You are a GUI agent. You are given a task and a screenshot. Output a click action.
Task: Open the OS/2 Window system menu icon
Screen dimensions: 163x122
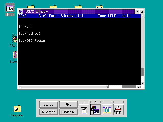point(21,11)
